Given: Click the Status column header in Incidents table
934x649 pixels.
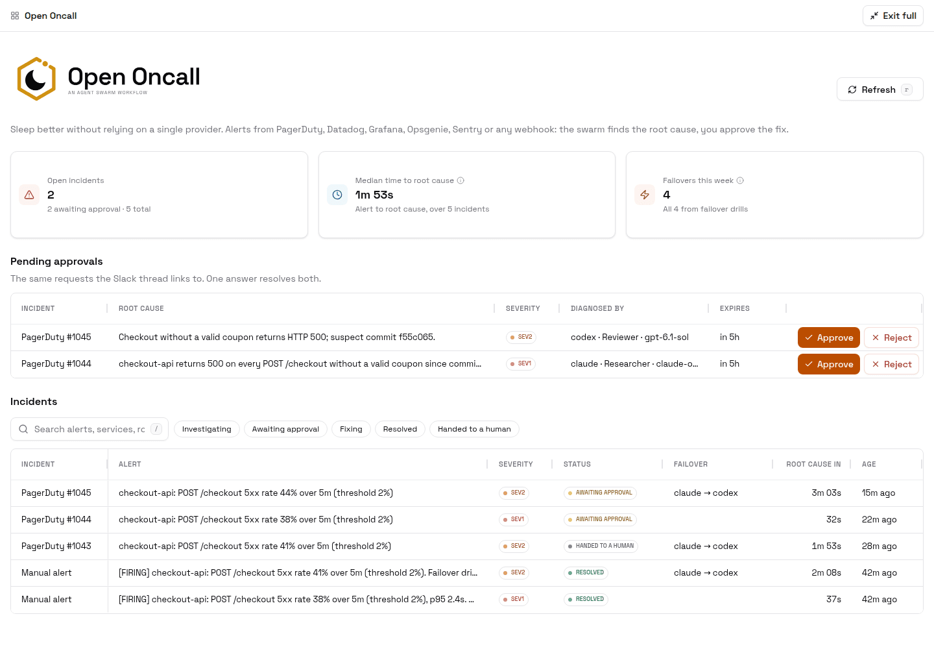Looking at the screenshot, I should coord(577,464).
